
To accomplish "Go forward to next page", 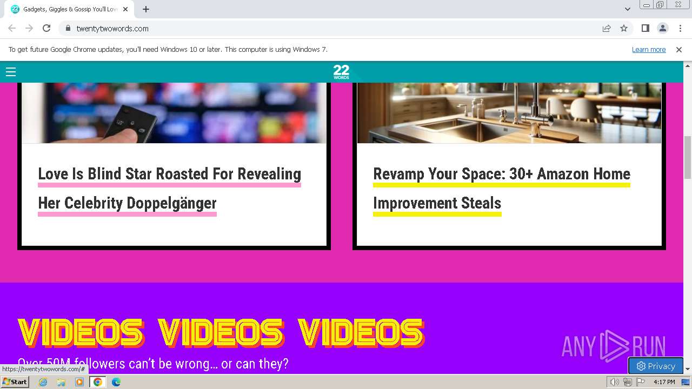I will coord(29,28).
